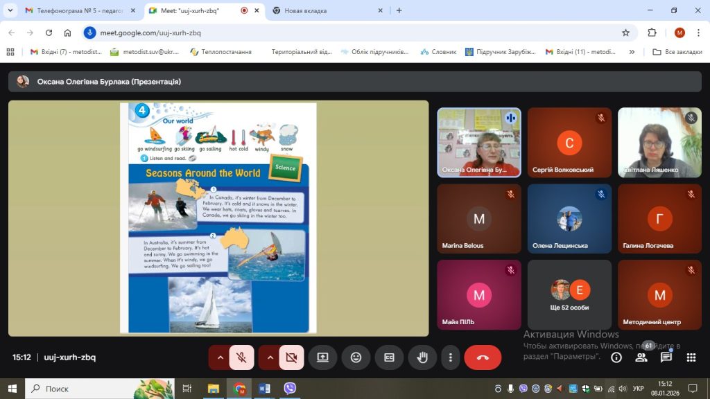Open Viber from the Windows taskbar
The image size is (710, 399).
[290, 389]
